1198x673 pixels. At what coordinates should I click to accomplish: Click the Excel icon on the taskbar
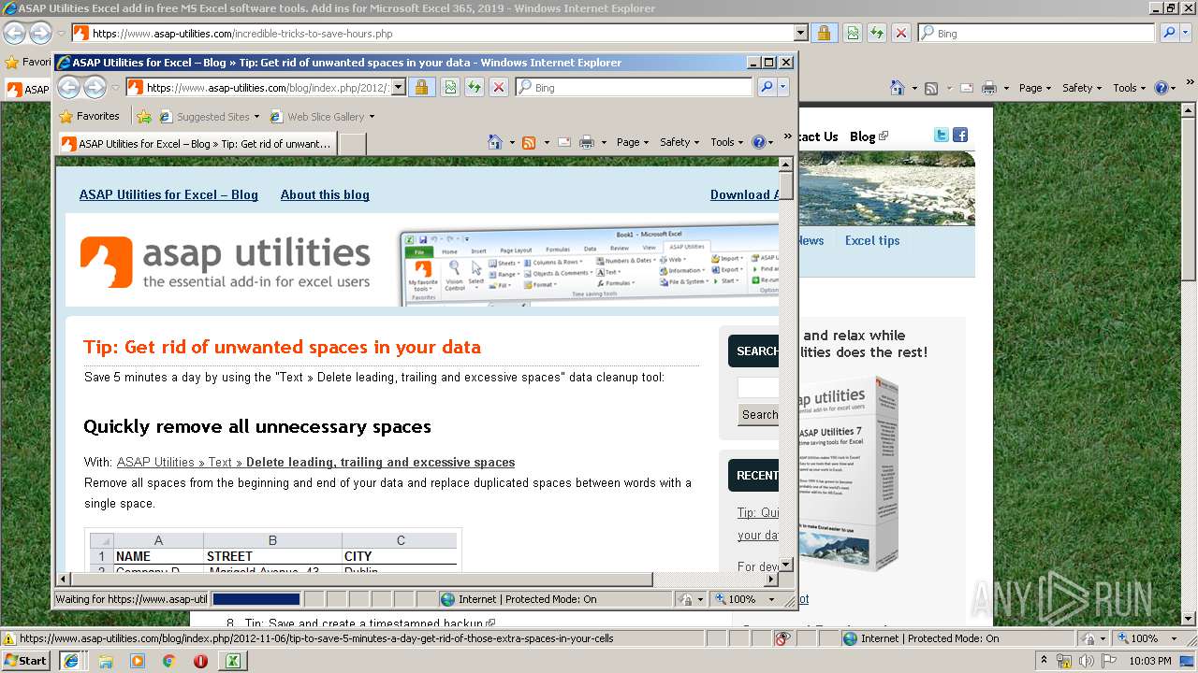[x=232, y=660]
